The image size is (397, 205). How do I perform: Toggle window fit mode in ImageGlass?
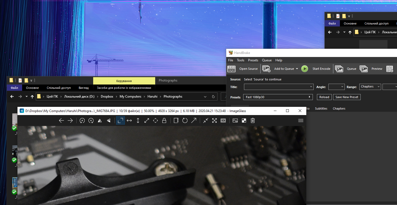206,120
